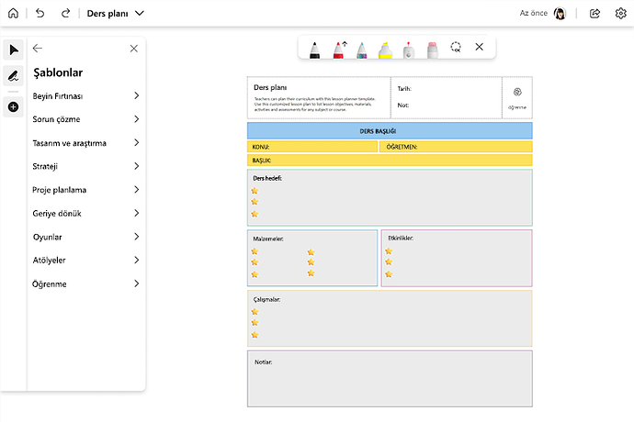This screenshot has height=422, width=634.
Task: Click the Home icon
Action: pos(13,14)
